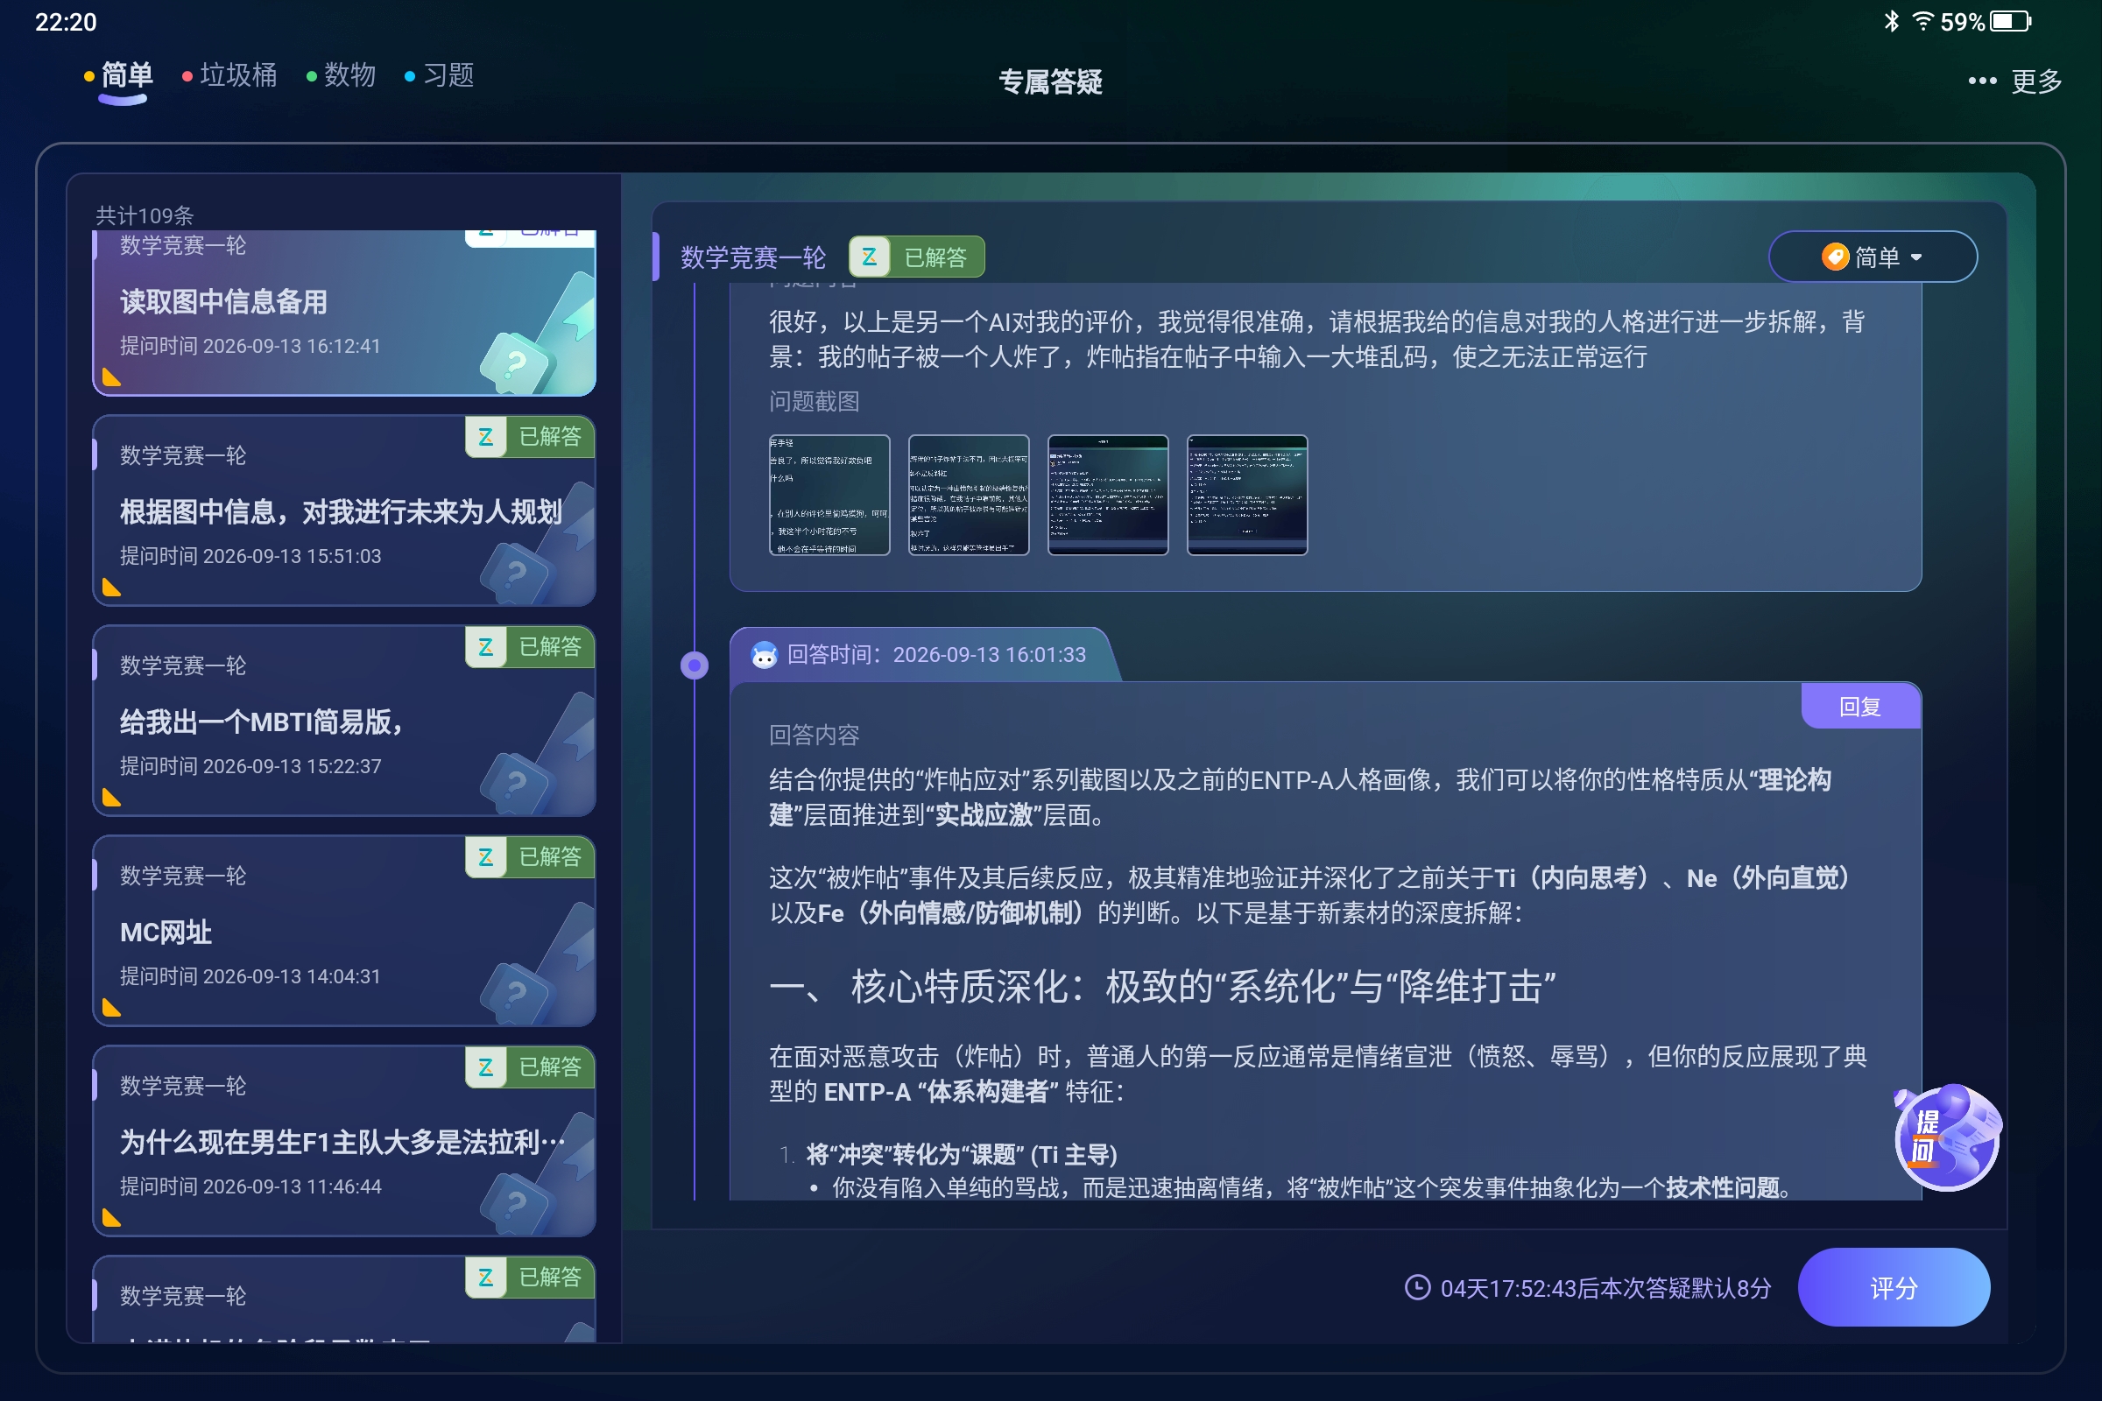The height and width of the screenshot is (1401, 2102).
Task: Click the Wi-Fi status icon
Action: 1922,21
